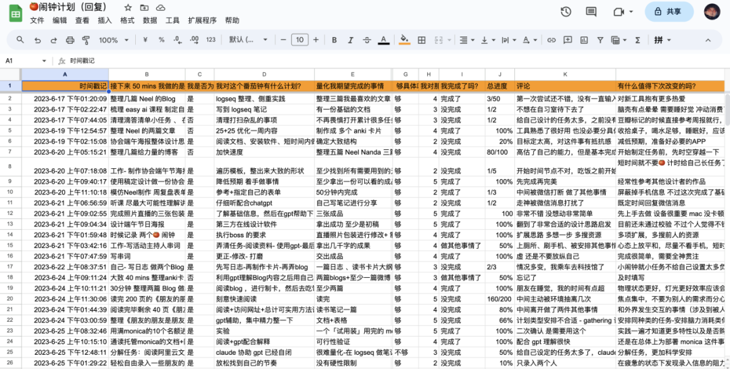Screen dimensions: 730x369
Task: Choose the text color
Action: point(384,40)
